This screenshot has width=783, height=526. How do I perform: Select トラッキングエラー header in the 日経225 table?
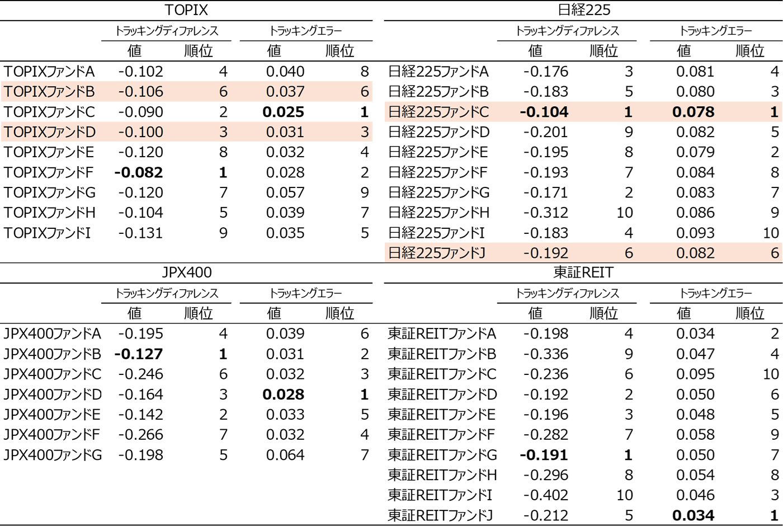tap(715, 31)
